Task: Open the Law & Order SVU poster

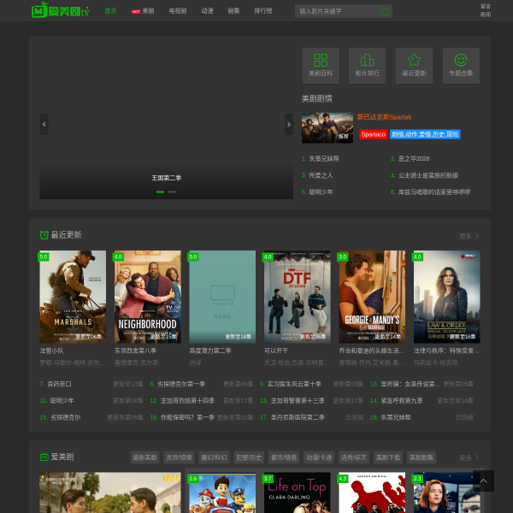Action: [447, 297]
